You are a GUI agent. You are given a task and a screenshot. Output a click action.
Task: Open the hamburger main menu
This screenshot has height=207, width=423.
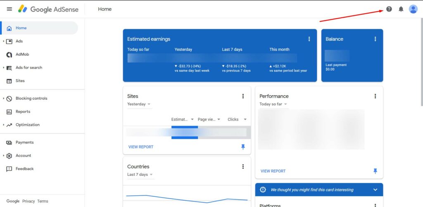(x=10, y=9)
